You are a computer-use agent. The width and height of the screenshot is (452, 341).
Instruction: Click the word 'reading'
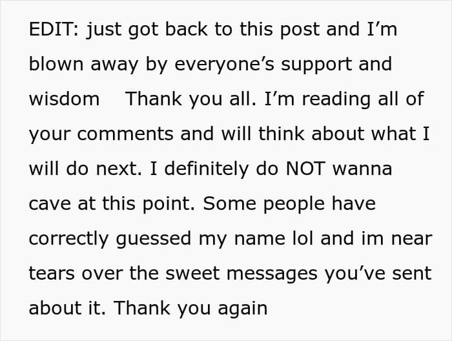[336, 99]
